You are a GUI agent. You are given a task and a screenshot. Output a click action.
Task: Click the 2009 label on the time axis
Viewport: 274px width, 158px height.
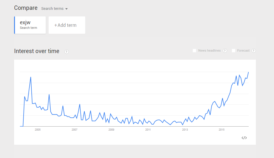(111, 130)
